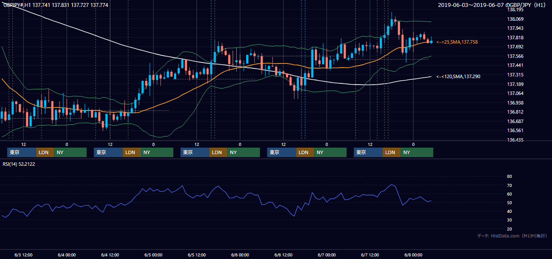This screenshot has height=259, width=552.
Task: Click price axis value 137.692
Action: [x=515, y=47]
